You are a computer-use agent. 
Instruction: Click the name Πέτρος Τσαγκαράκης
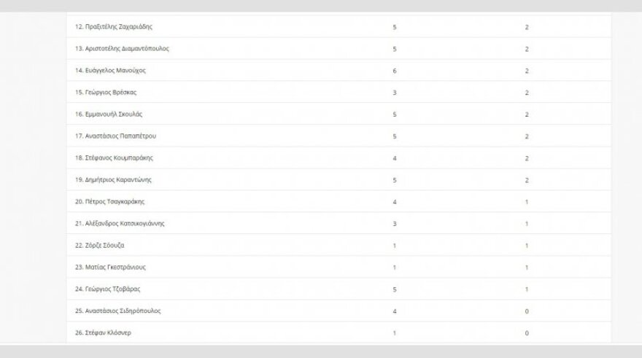111,202
